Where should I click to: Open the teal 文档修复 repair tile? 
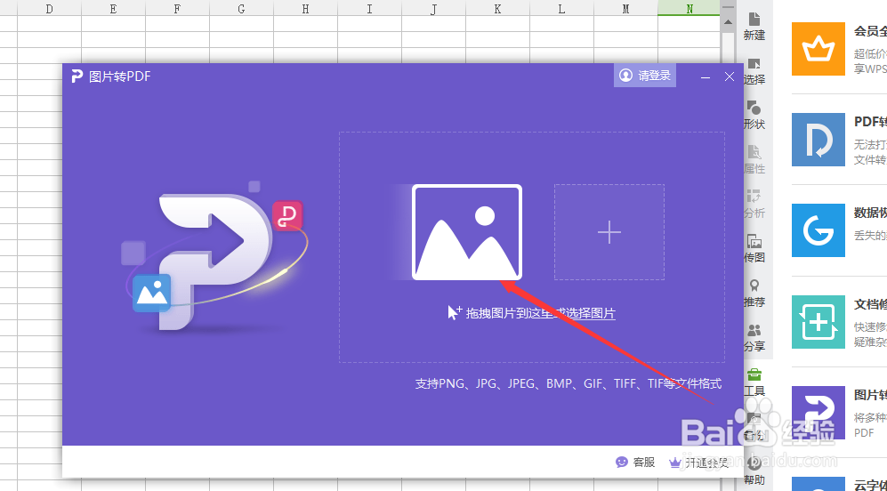click(x=818, y=322)
